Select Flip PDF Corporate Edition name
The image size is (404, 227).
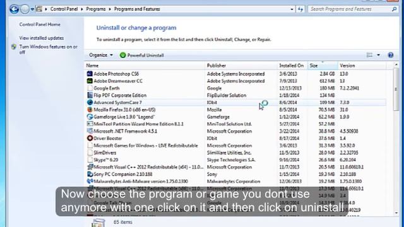[x=120, y=95]
